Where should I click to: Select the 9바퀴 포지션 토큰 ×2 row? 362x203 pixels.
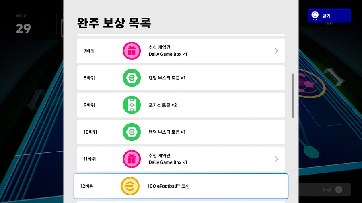coord(181,105)
